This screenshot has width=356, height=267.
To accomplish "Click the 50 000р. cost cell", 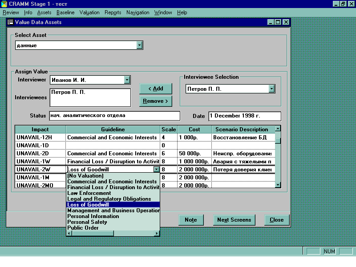I will coord(194,154).
